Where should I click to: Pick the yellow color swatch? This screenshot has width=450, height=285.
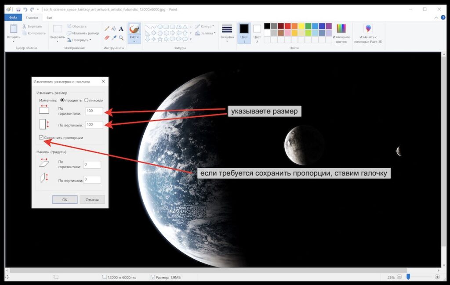301,26
